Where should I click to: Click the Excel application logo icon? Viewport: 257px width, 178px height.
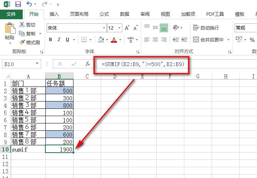7,4
